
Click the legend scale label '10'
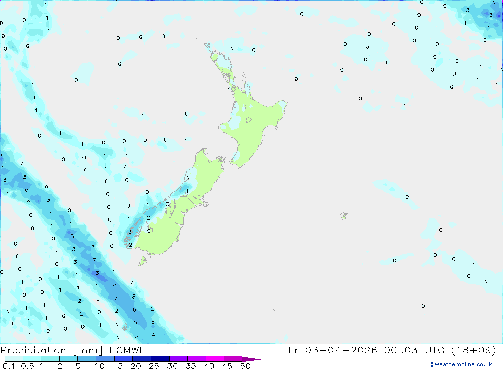click(100, 366)
